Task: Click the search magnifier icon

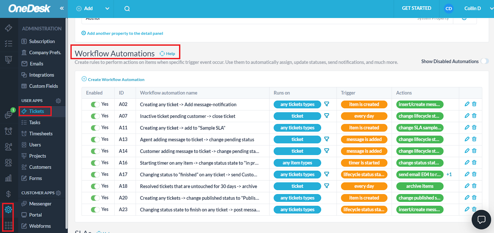Action: pyautogui.click(x=127, y=9)
